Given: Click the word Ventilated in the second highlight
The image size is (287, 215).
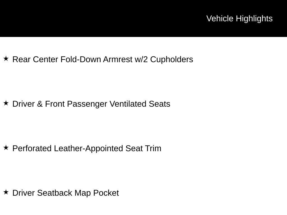Looking at the screenshot, I should pyautogui.click(x=128, y=104).
